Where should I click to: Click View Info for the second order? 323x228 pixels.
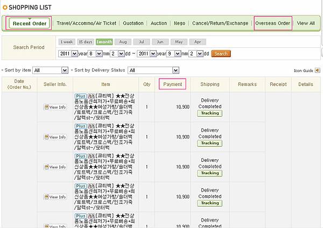(x=55, y=137)
